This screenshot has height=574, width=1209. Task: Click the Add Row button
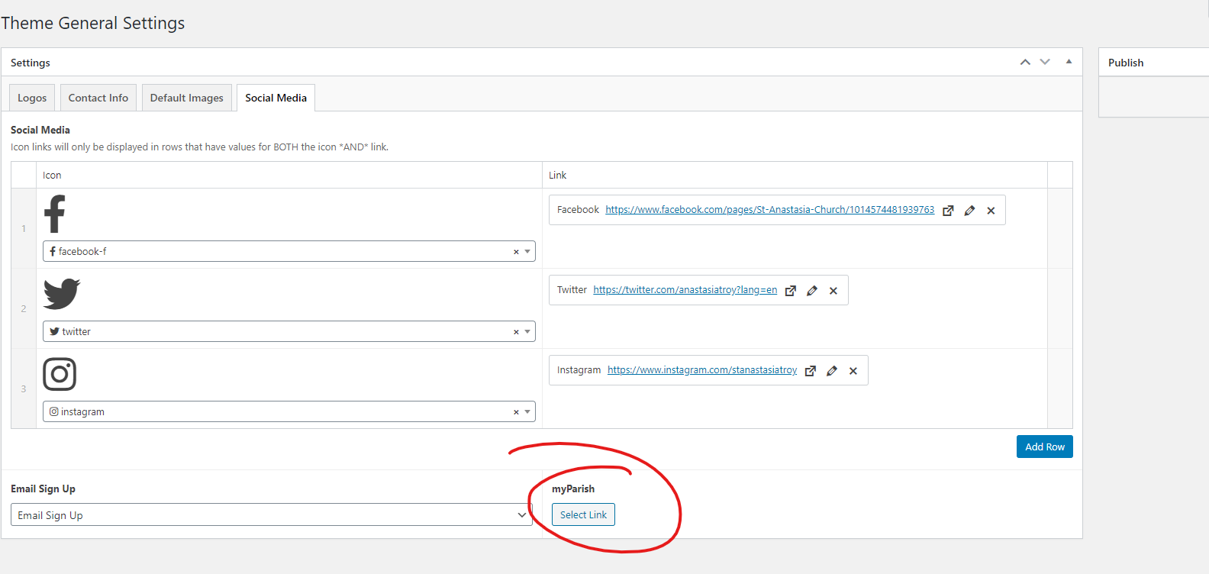pyautogui.click(x=1044, y=447)
